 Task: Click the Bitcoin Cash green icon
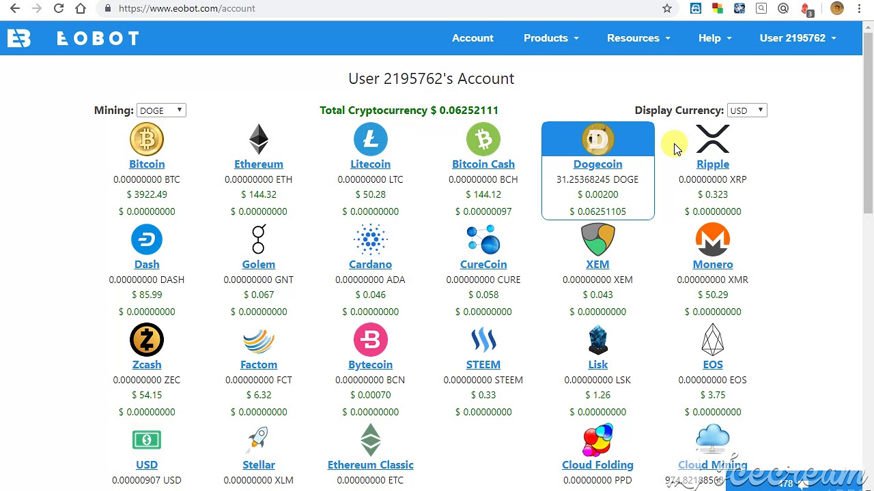coord(483,139)
